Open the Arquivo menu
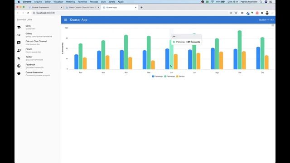 click(x=38, y=2)
